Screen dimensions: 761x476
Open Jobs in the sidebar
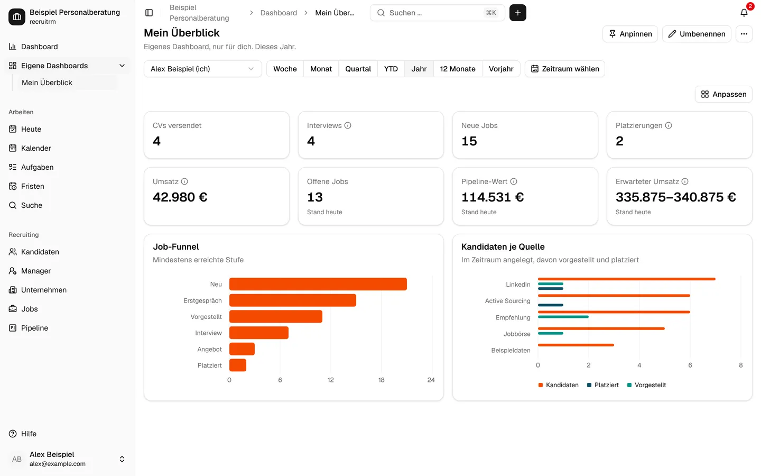pyautogui.click(x=67, y=309)
